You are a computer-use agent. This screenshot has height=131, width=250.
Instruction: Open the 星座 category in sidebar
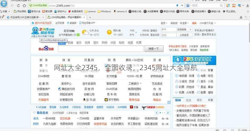(201, 87)
